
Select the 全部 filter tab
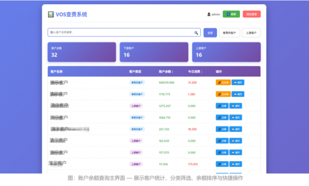210,33
